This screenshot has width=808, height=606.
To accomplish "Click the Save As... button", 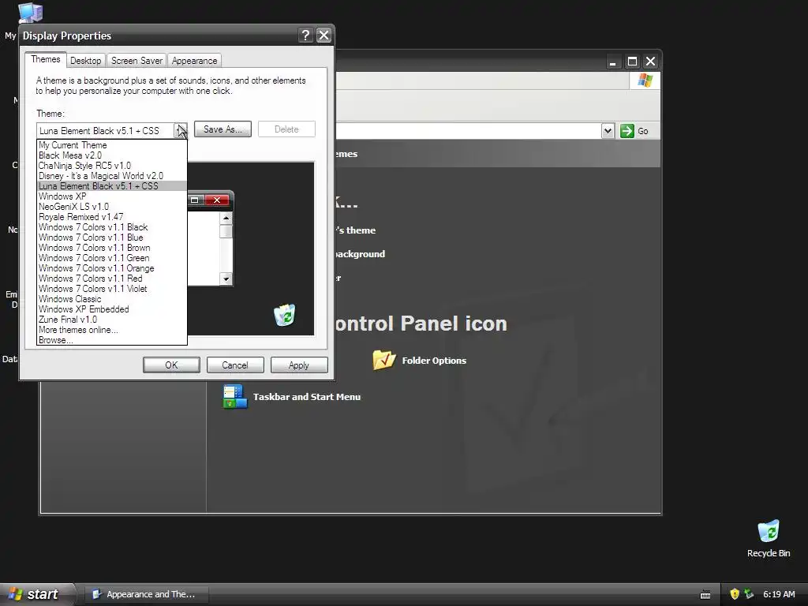I will coord(223,129).
